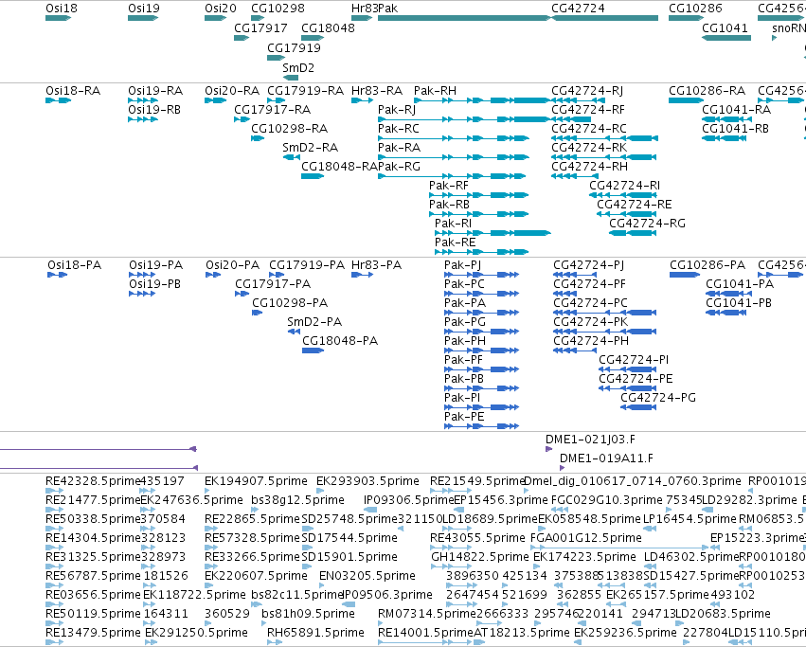This screenshot has width=806, height=647.
Task: Select the CG17919 gene label
Action: coord(294,47)
